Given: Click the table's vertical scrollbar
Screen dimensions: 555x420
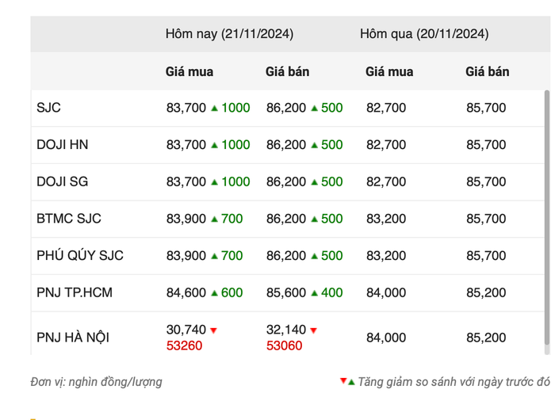Looking at the screenshot, I should click(x=547, y=217).
